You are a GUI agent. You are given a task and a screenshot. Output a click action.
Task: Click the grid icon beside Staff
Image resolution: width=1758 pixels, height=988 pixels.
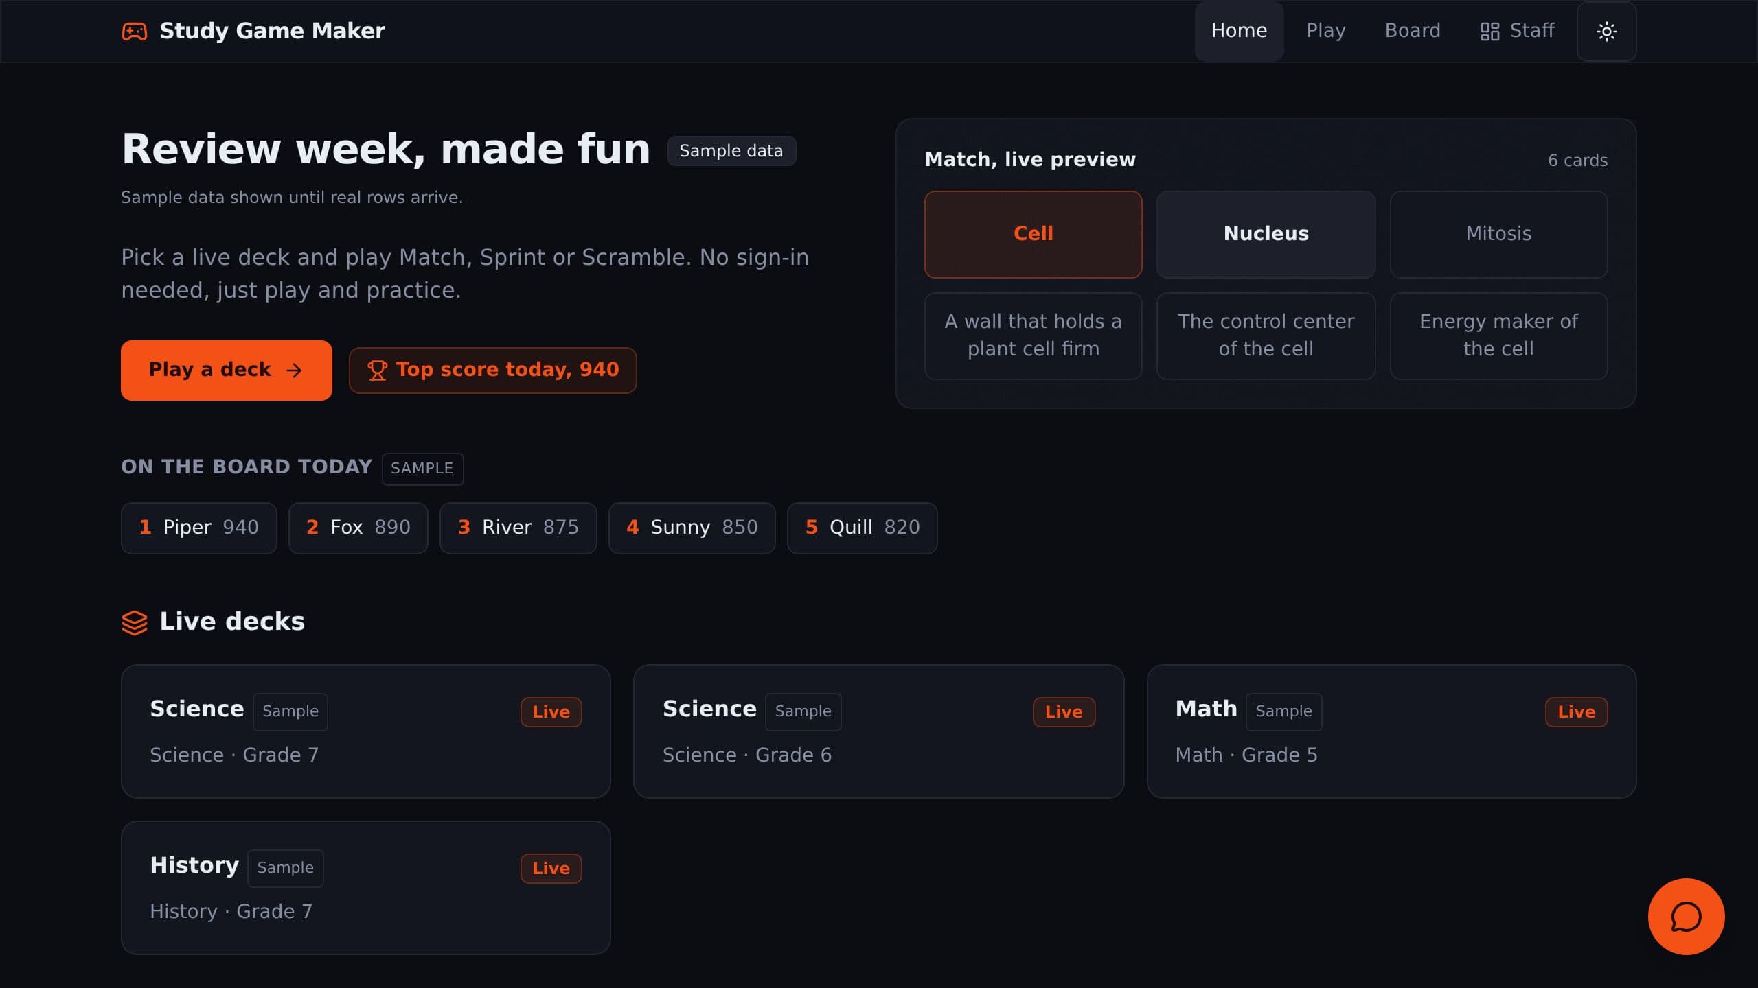1489,32
